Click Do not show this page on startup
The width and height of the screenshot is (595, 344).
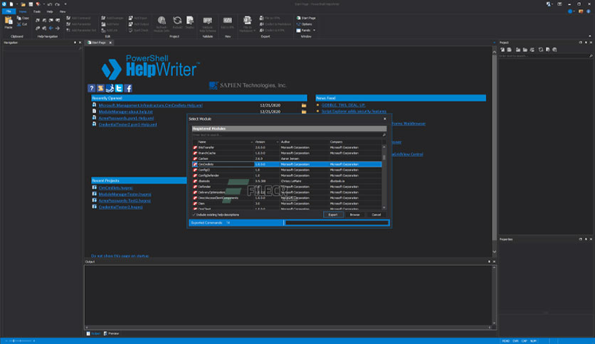[120, 256]
